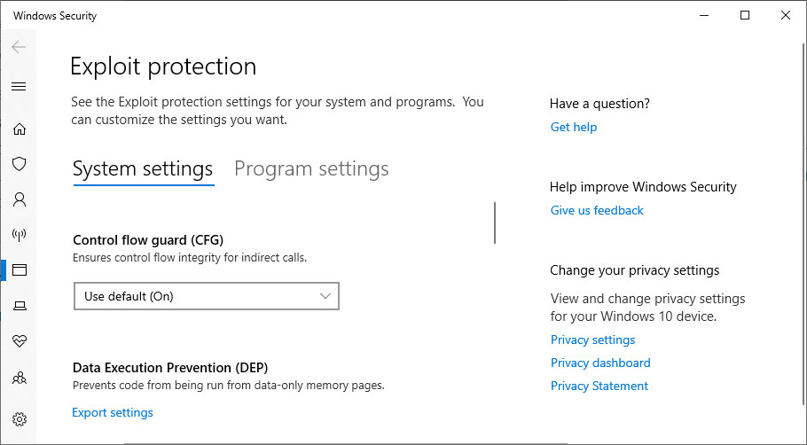This screenshot has height=445, width=807.
Task: Open Firewall & network protection icon
Action: point(19,235)
